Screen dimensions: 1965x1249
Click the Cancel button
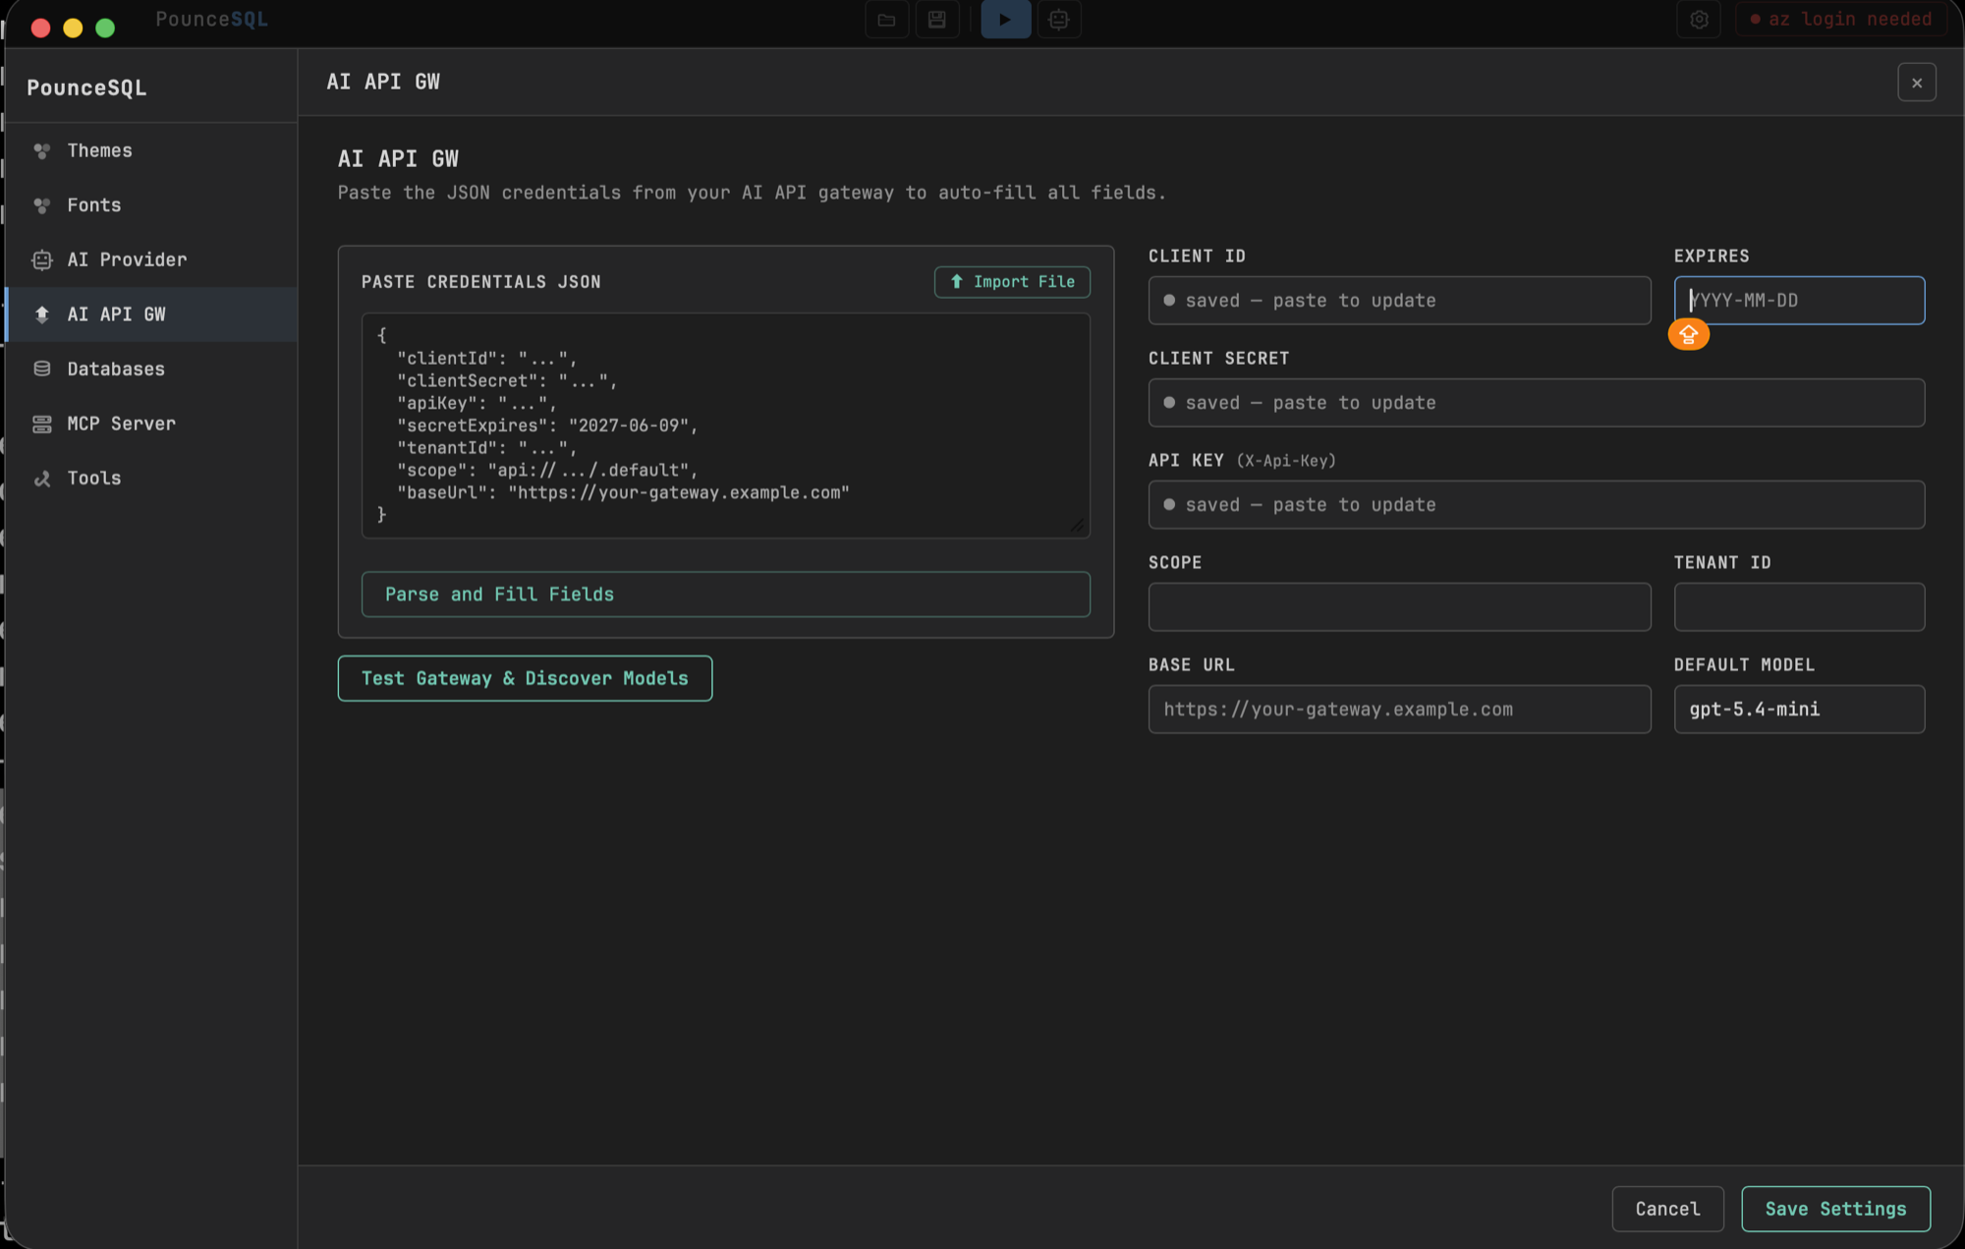point(1667,1209)
